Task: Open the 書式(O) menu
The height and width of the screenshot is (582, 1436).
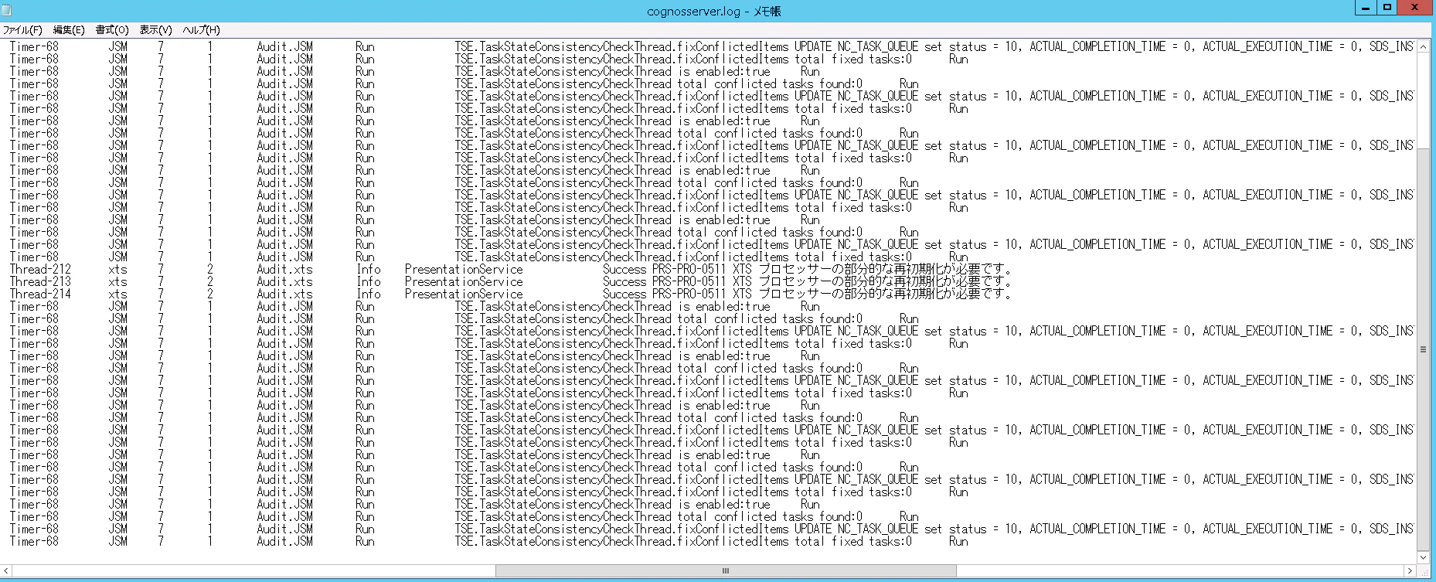Action: coord(112,30)
